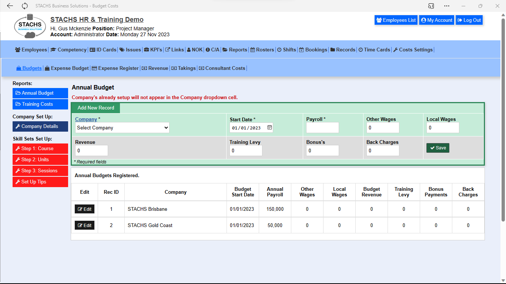Open Time Cards in the navigation bar
The height and width of the screenshot is (284, 506).
click(374, 50)
